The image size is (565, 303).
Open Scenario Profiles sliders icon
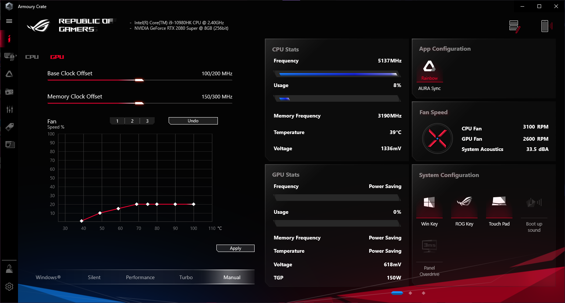10,109
